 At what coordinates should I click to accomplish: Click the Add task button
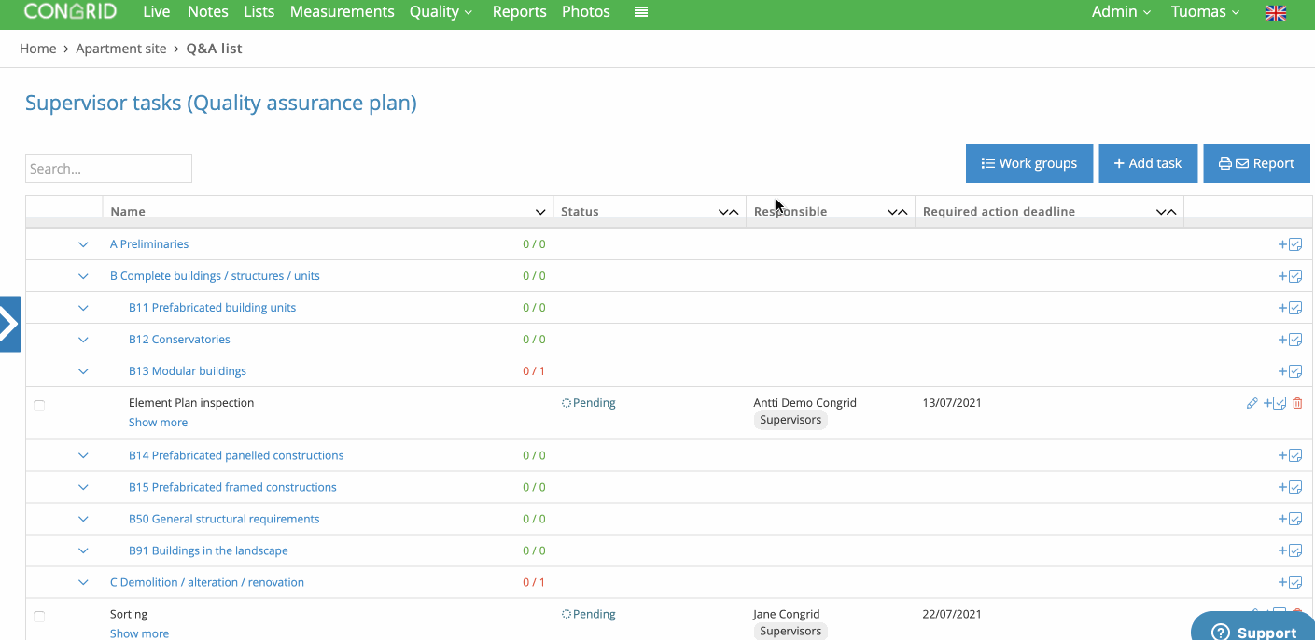(x=1148, y=163)
